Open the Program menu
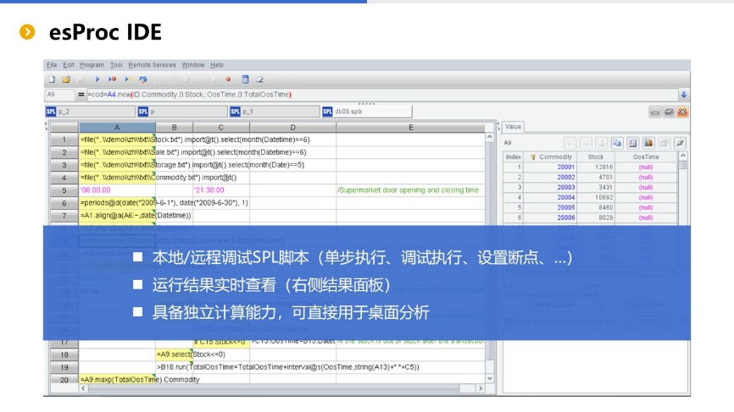This screenshot has width=734, height=412. (x=92, y=65)
